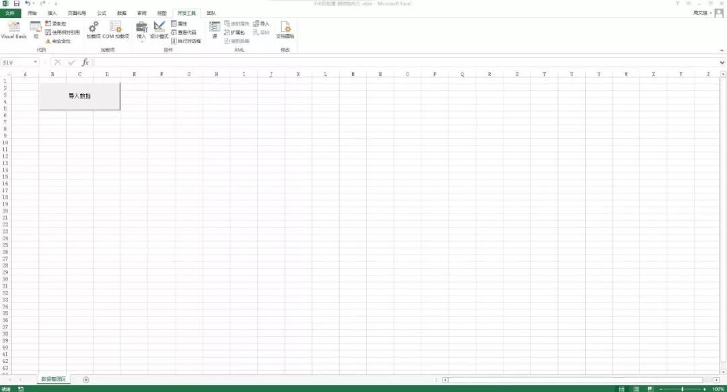Click the 100% zoom level
727x392 pixels.
[718, 389]
